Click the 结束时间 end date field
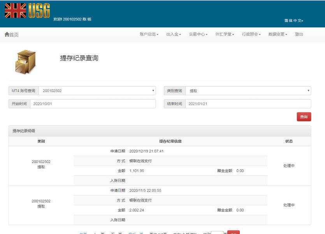 pos(248,104)
